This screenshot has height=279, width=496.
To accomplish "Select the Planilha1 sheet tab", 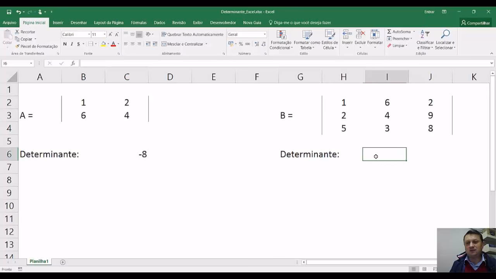I will pyautogui.click(x=38, y=261).
